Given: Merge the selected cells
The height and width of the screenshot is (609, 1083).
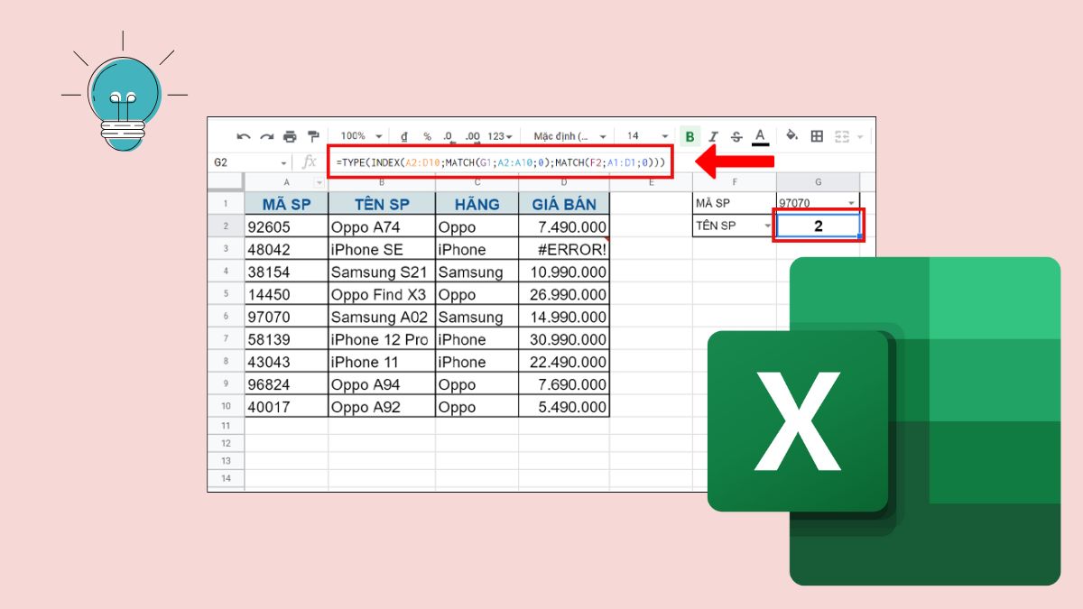Looking at the screenshot, I should pyautogui.click(x=842, y=136).
